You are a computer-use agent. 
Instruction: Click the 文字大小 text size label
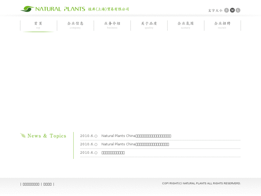[215, 10]
